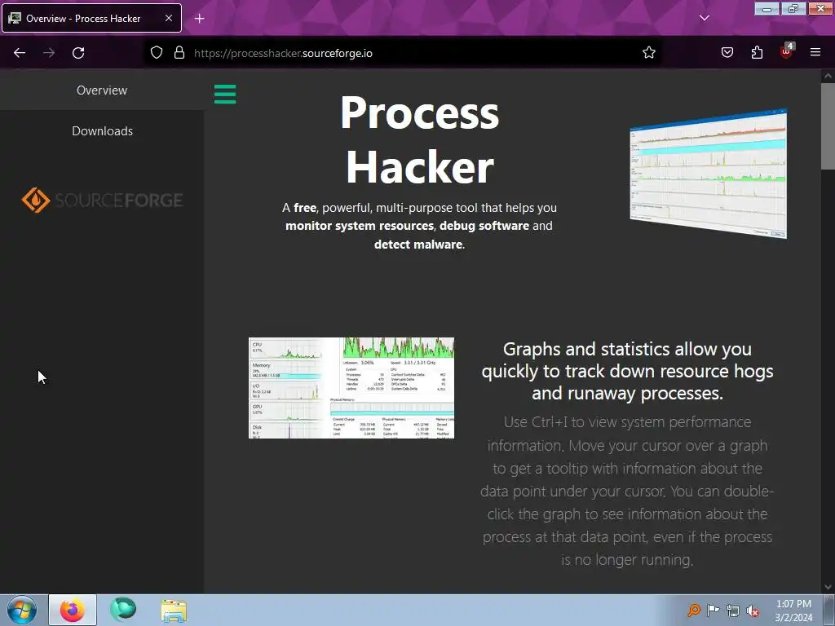Open the taskbar clock and date
The width and height of the screenshot is (835, 626).
click(793, 611)
